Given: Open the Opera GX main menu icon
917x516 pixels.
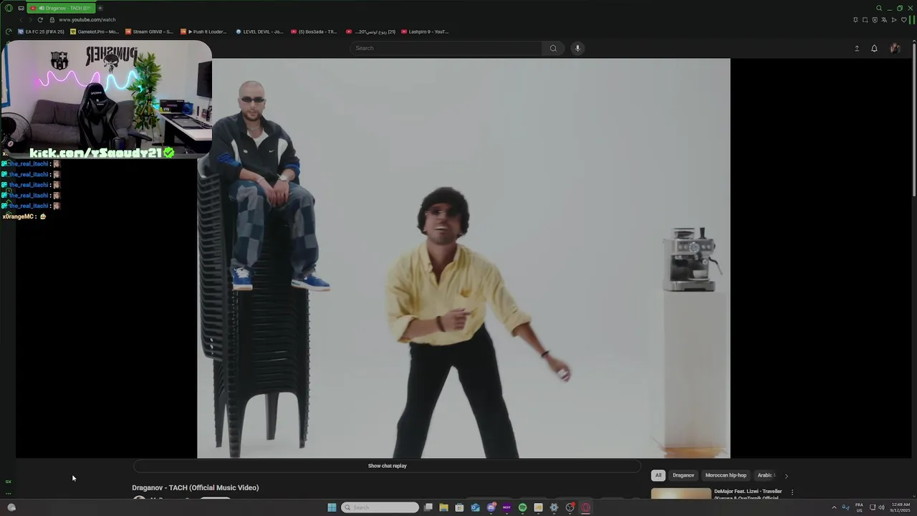Looking at the screenshot, I should [9, 8].
